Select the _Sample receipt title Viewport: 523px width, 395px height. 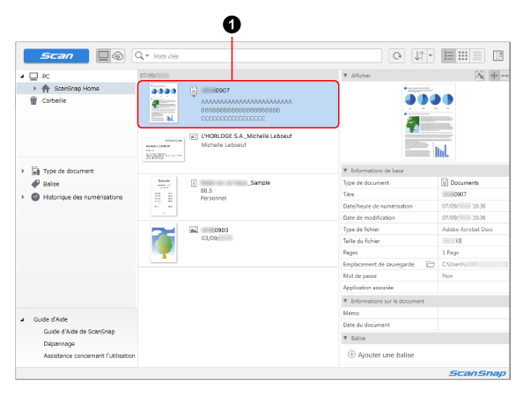pyautogui.click(x=235, y=183)
